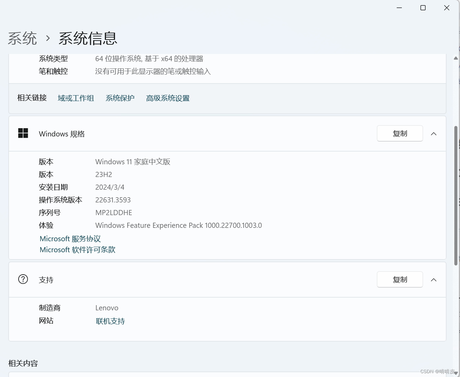The height and width of the screenshot is (377, 460).
Task: Go back to 系统 in the breadcrumb
Action: point(22,38)
